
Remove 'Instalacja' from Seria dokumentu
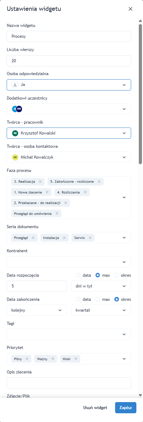64,238
